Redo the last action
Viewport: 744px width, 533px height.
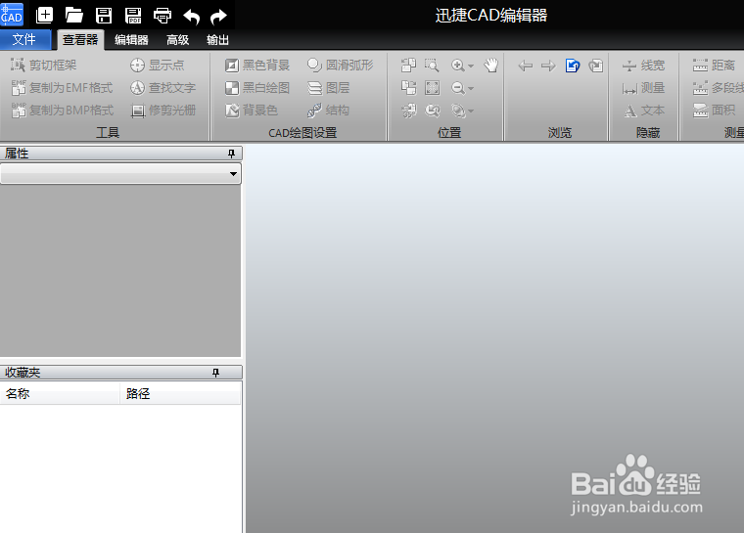coord(218,17)
